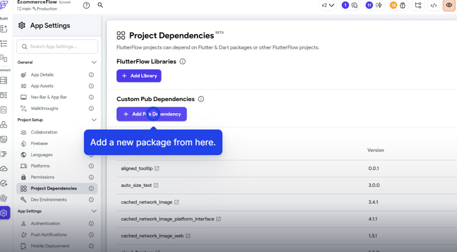Click info icon next to Platforms
457x252 pixels.
[x=91, y=166]
